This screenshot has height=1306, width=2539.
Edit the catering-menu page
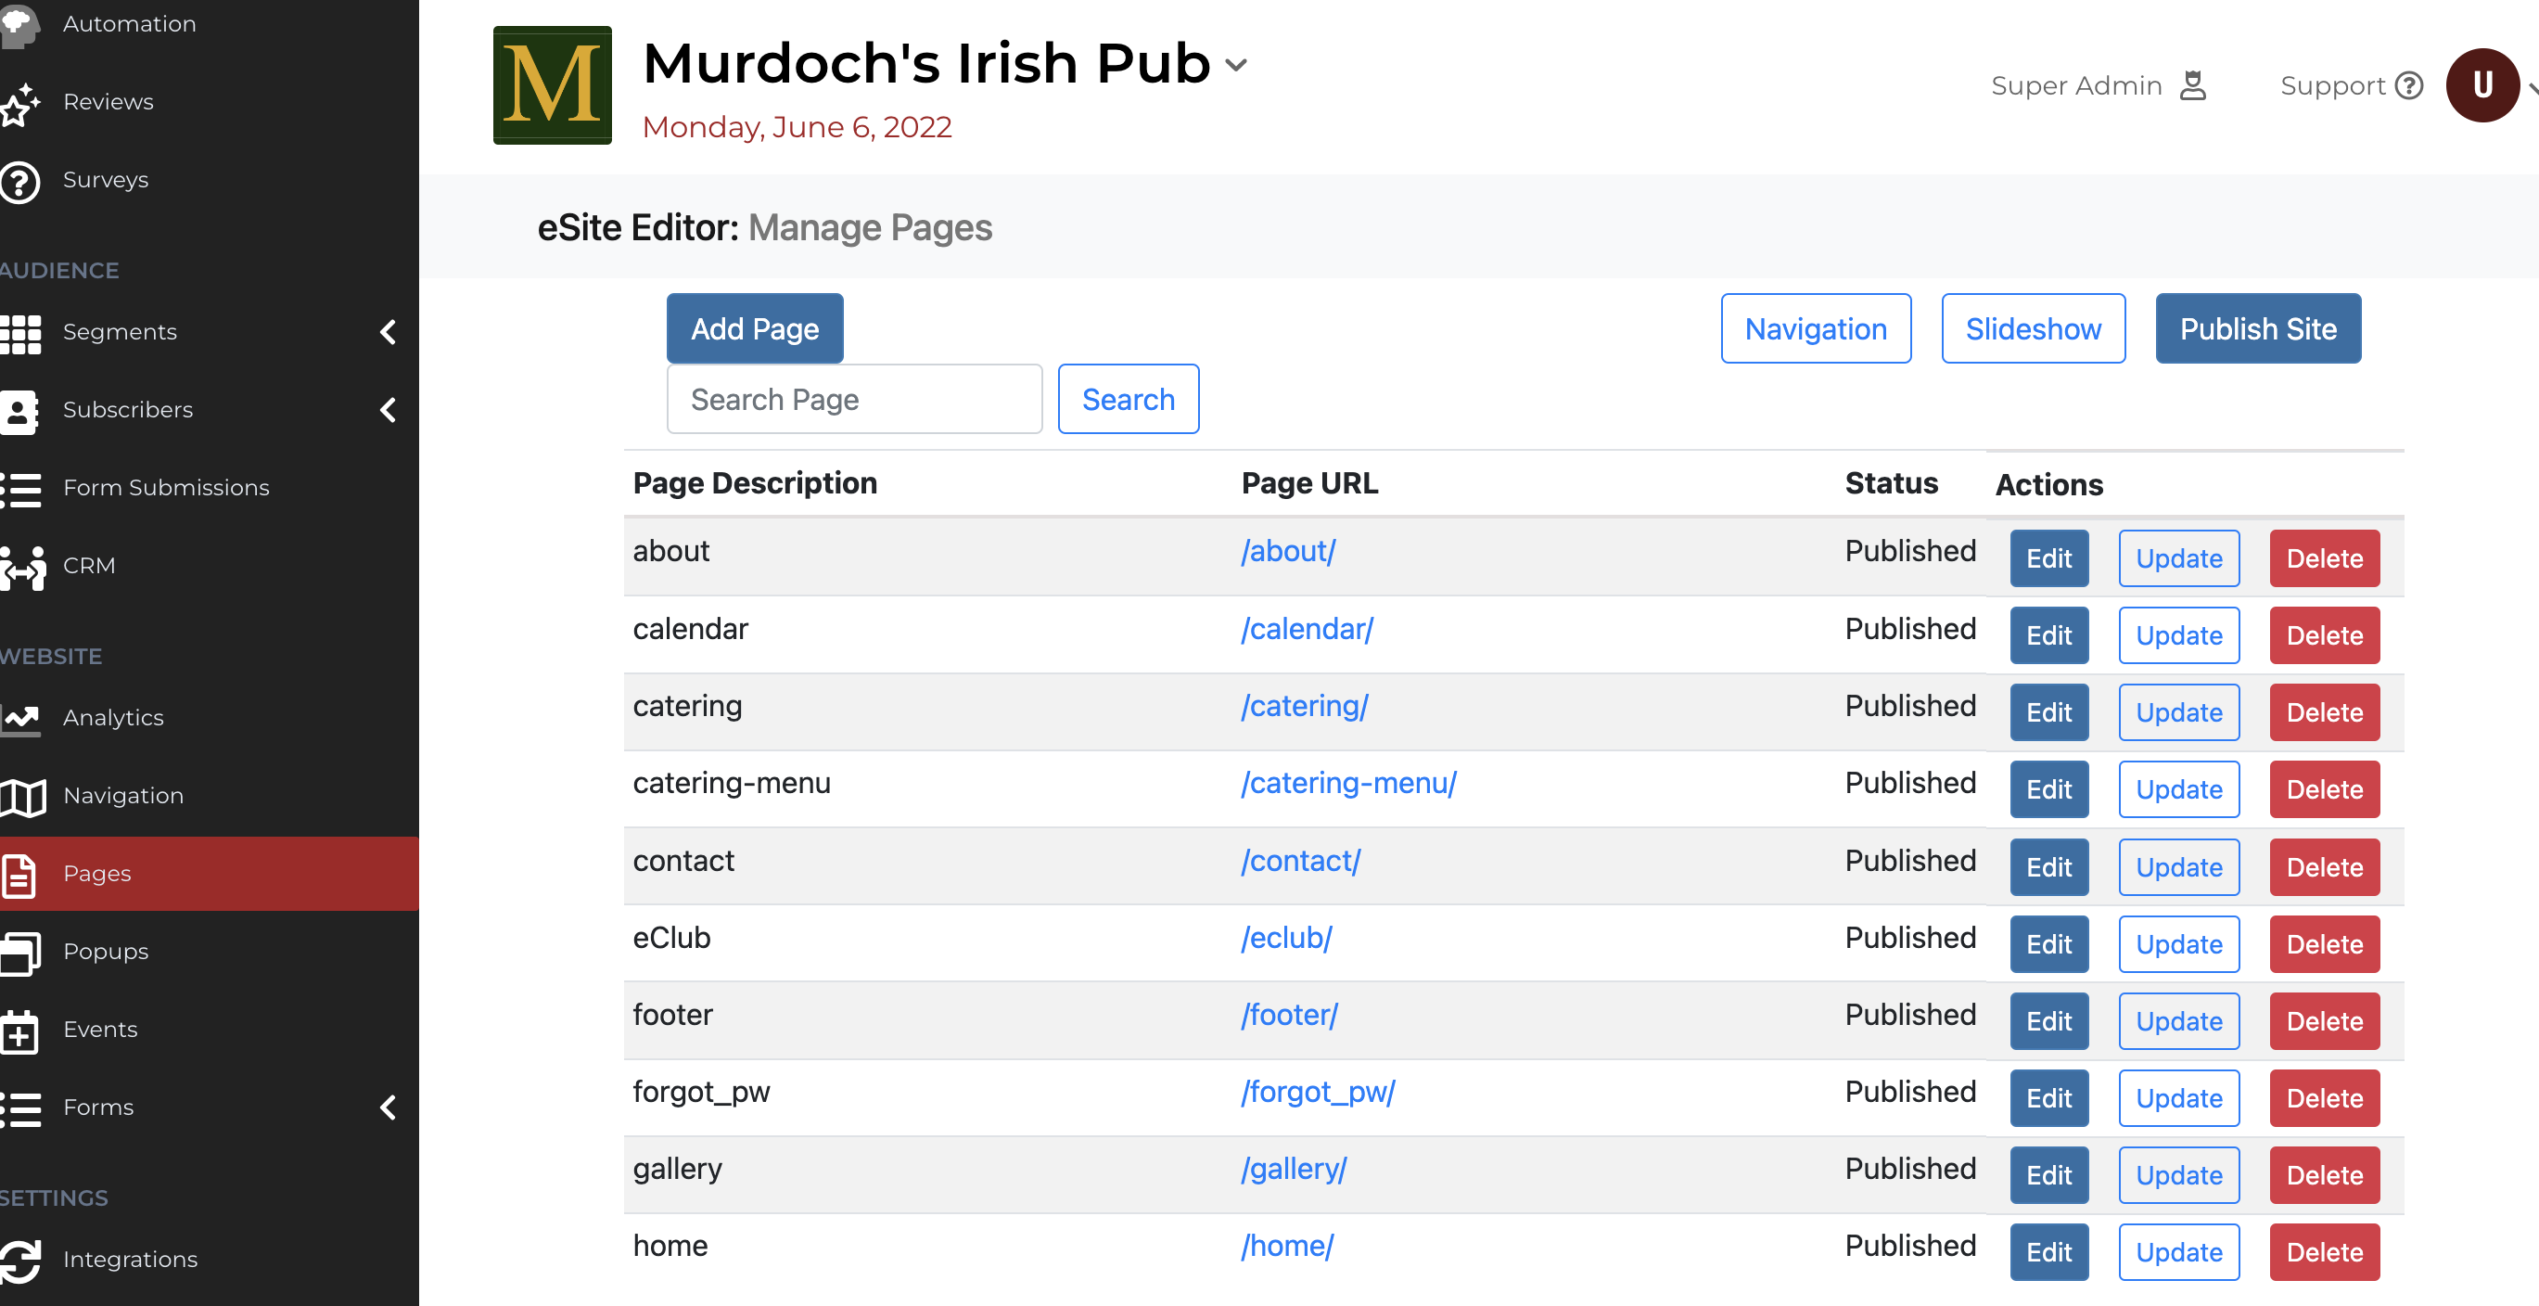pyautogui.click(x=2049, y=789)
